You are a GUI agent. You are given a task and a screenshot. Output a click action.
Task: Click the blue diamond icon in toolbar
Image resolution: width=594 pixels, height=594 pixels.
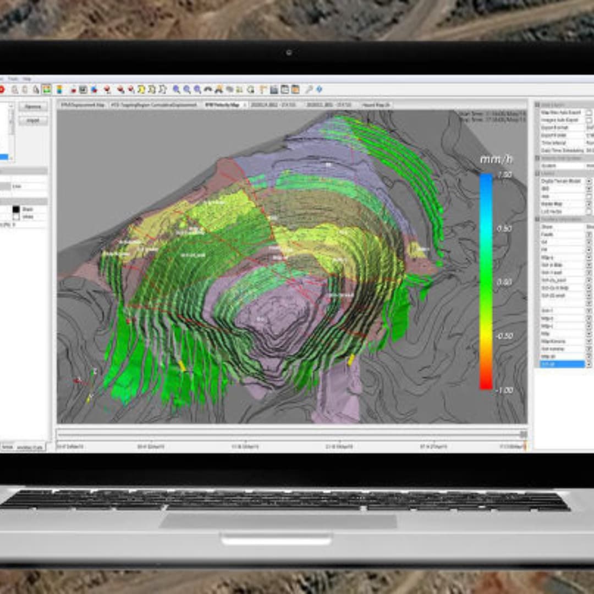point(320,90)
